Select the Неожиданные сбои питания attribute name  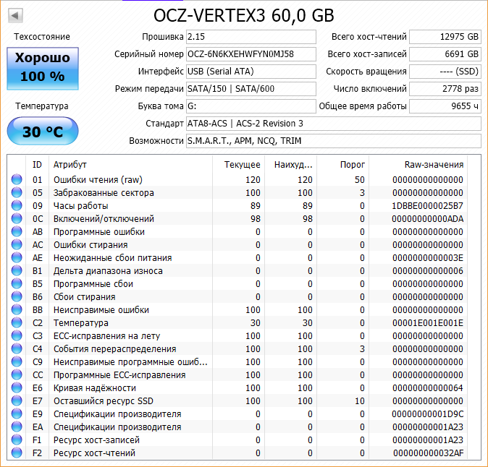tap(112, 258)
